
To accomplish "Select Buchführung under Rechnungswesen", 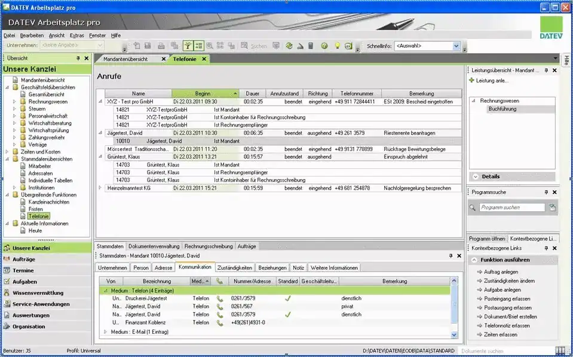I will click(502, 109).
